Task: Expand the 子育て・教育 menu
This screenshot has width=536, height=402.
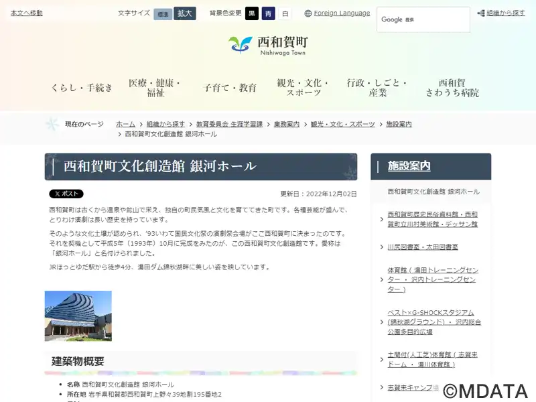Action: 230,88
